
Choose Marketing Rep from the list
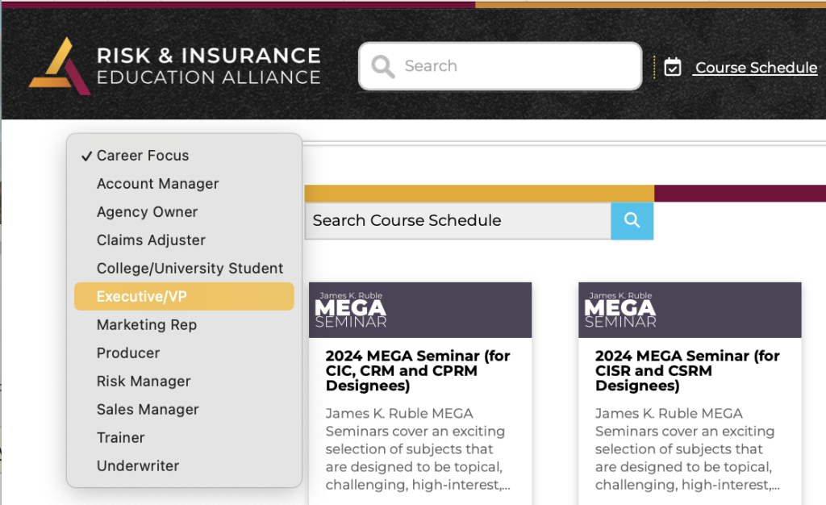184,325
